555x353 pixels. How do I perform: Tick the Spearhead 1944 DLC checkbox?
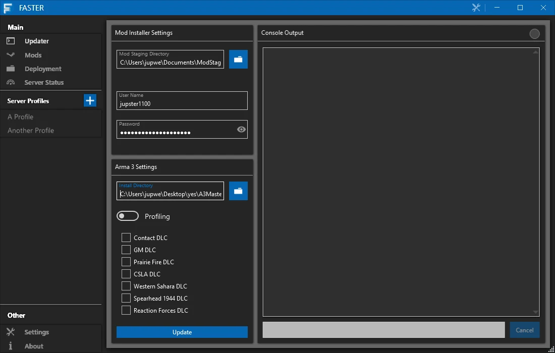pos(126,298)
